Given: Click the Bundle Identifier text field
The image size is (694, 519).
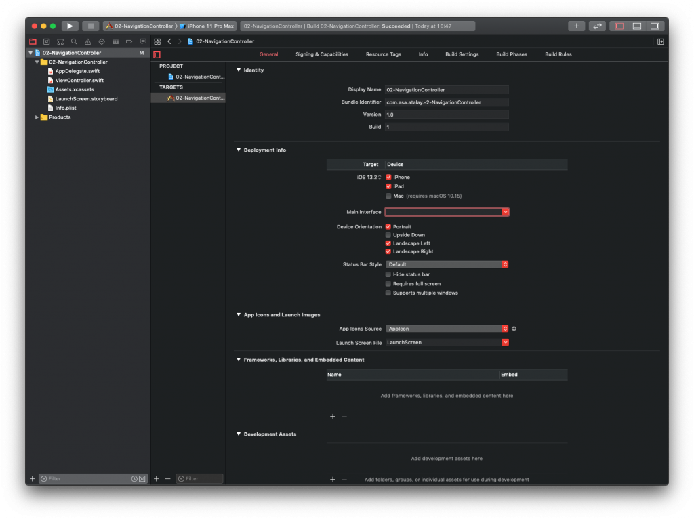Looking at the screenshot, I should coord(447,102).
